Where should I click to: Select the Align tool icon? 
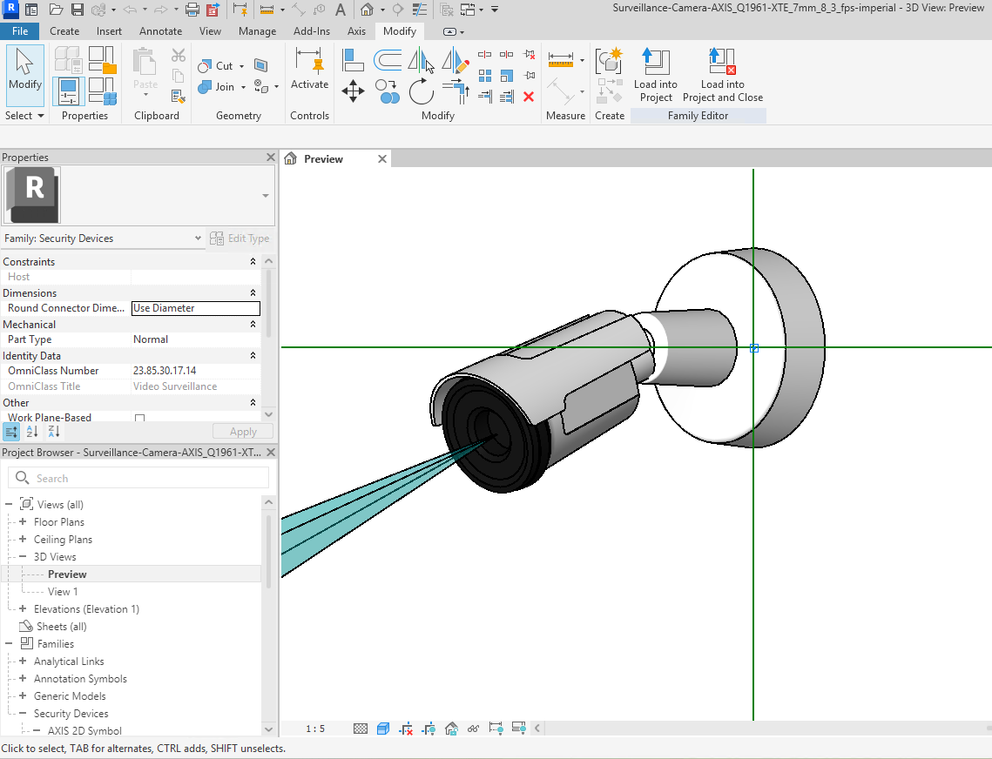[353, 60]
